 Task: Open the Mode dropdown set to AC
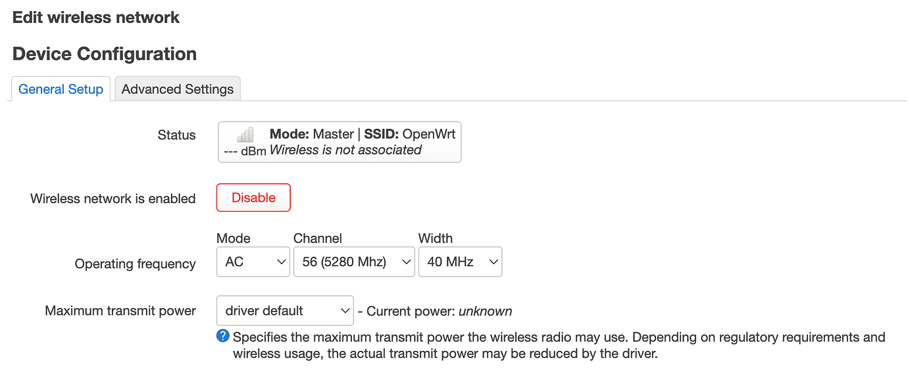click(253, 261)
